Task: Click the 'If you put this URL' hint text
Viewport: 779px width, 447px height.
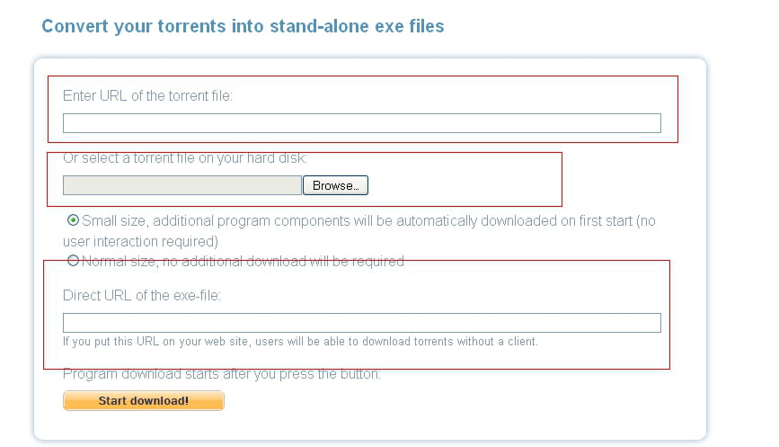Action: (x=300, y=342)
